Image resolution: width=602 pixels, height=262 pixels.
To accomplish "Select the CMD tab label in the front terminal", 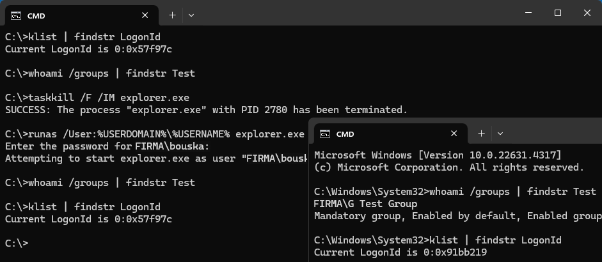I will point(345,134).
